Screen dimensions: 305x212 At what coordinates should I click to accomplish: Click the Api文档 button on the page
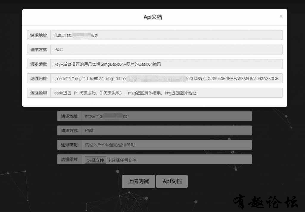tap(172, 181)
